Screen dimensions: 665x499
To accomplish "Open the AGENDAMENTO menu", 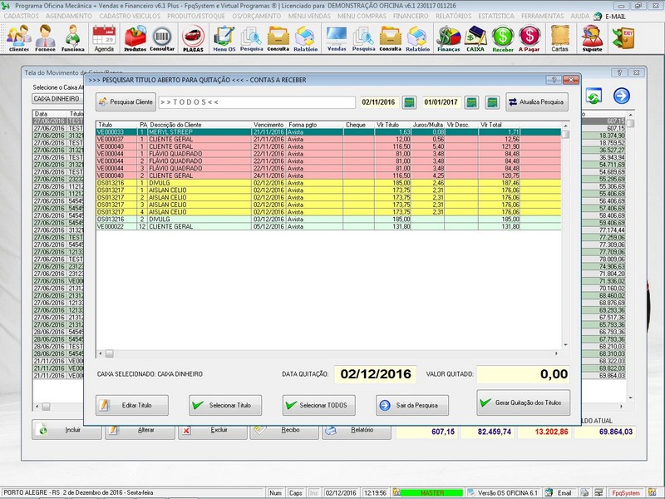I will [x=69, y=16].
